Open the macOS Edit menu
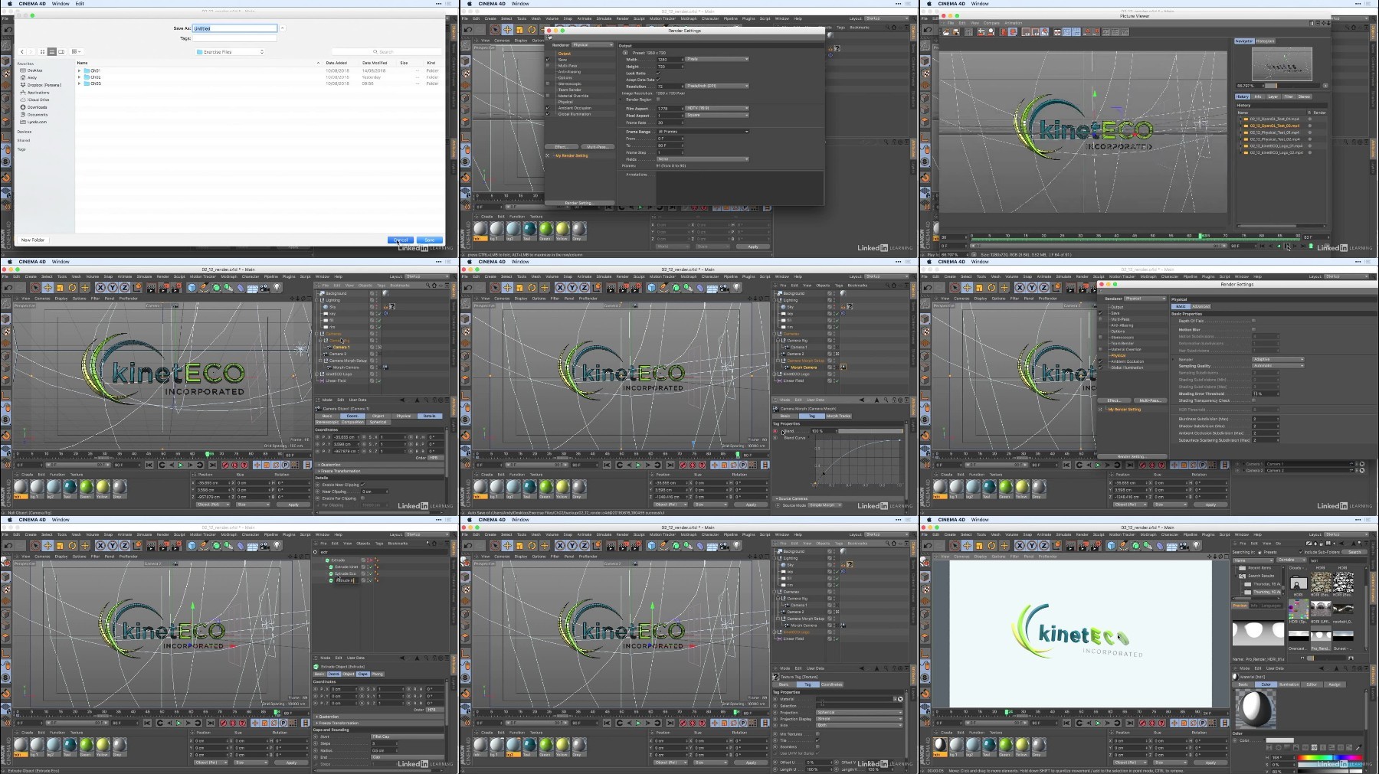1379x774 pixels. pyautogui.click(x=80, y=4)
